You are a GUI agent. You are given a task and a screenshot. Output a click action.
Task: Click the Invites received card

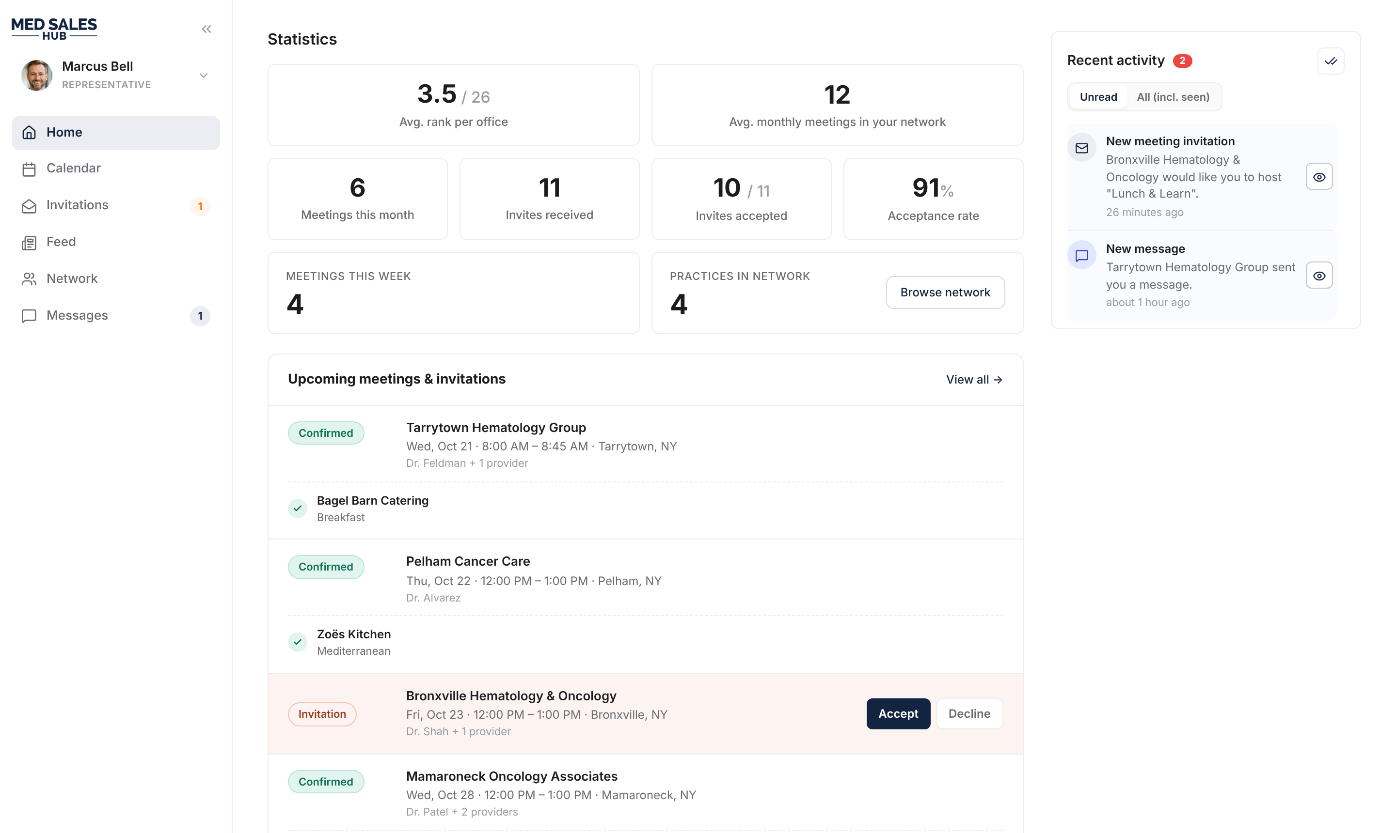point(549,199)
